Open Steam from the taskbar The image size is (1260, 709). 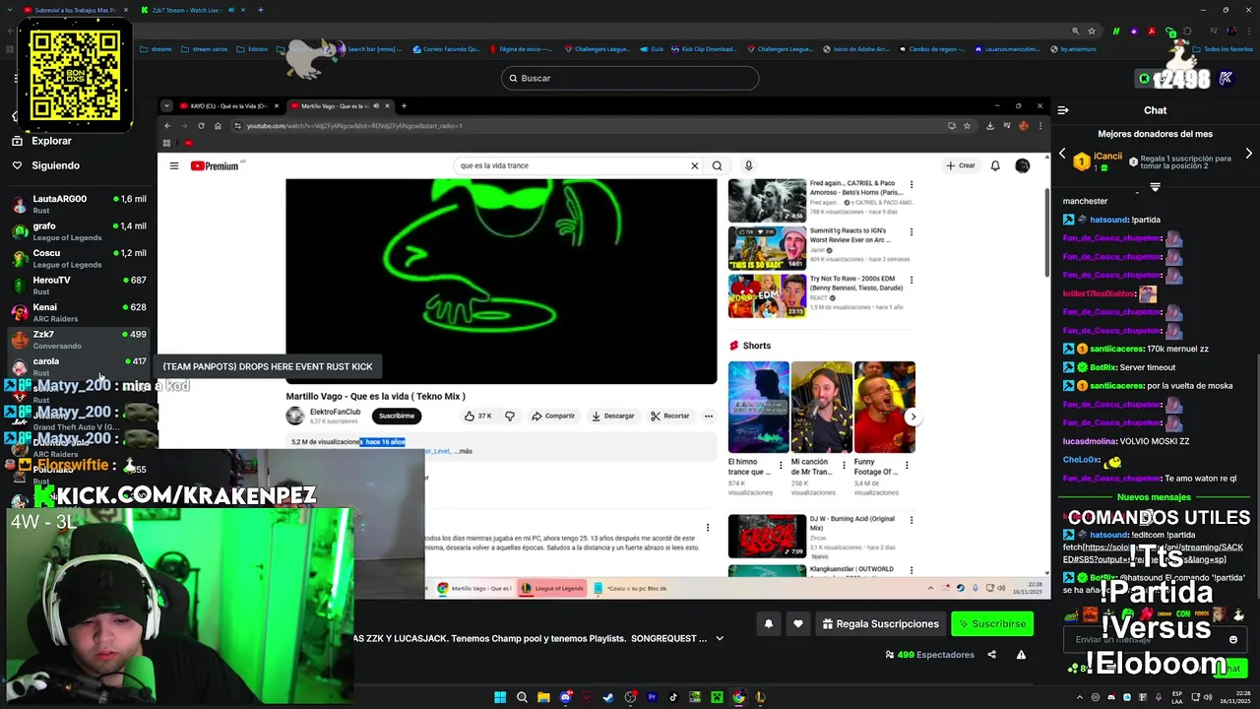608,697
